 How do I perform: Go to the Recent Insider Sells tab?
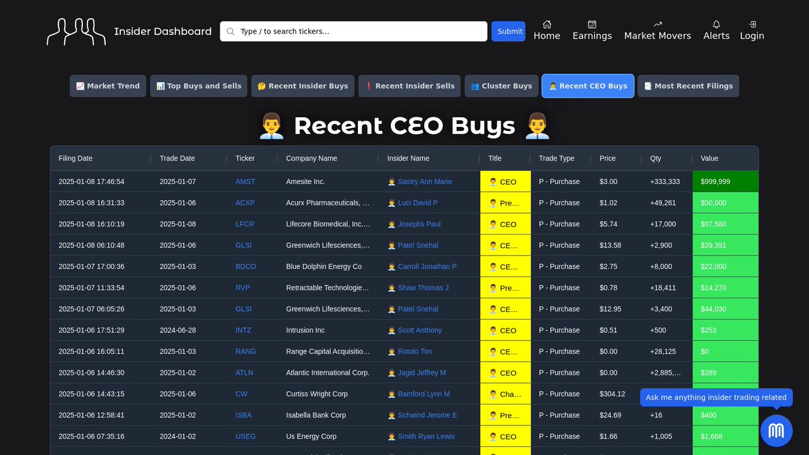(410, 86)
